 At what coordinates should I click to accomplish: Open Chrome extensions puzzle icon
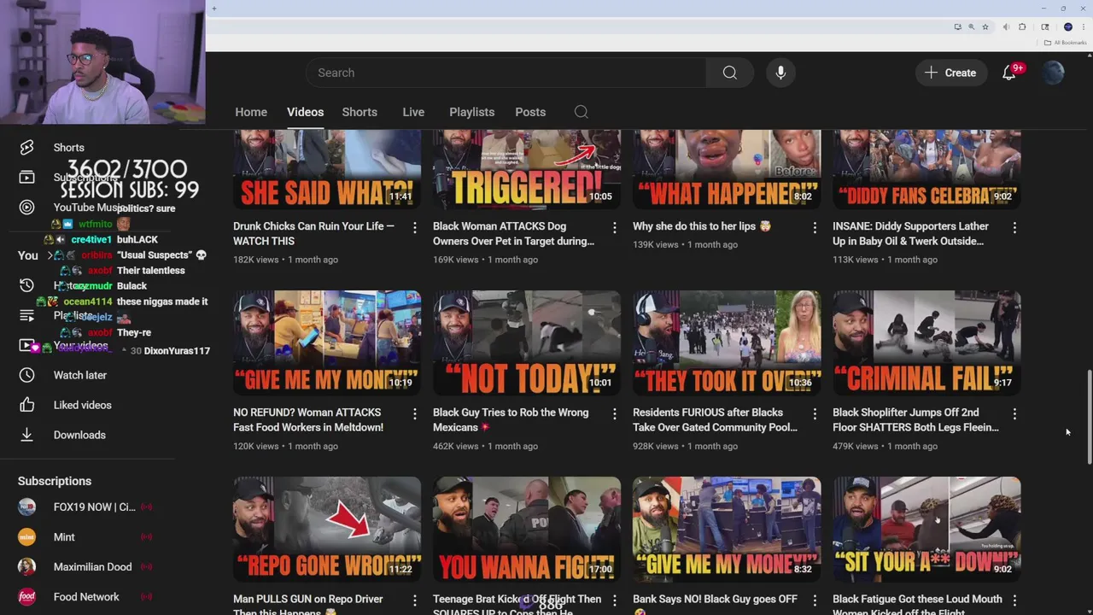(x=1022, y=27)
